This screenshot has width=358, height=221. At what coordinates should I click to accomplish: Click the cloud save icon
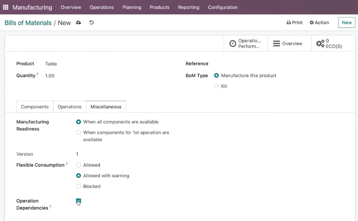coord(78,23)
